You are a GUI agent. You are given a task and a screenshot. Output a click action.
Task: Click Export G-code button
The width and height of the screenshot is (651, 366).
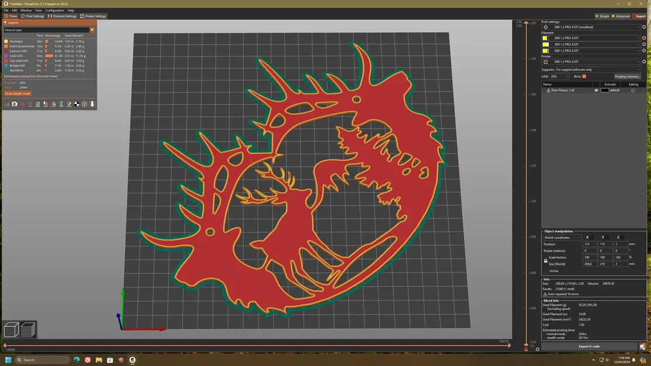(589, 347)
